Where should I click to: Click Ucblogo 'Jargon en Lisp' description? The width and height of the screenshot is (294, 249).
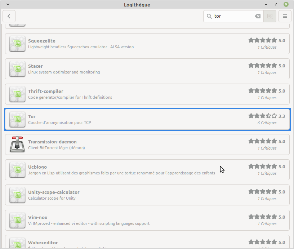(121, 173)
